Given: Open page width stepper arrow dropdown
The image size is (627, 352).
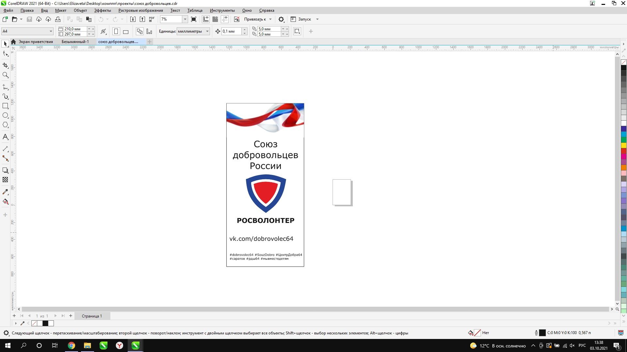Looking at the screenshot, I should (89, 29).
